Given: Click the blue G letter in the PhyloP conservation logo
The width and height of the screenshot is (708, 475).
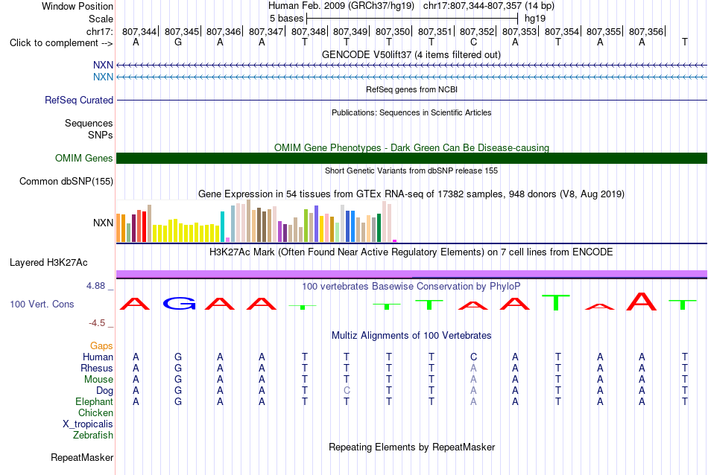Looking at the screenshot, I should click(x=179, y=304).
